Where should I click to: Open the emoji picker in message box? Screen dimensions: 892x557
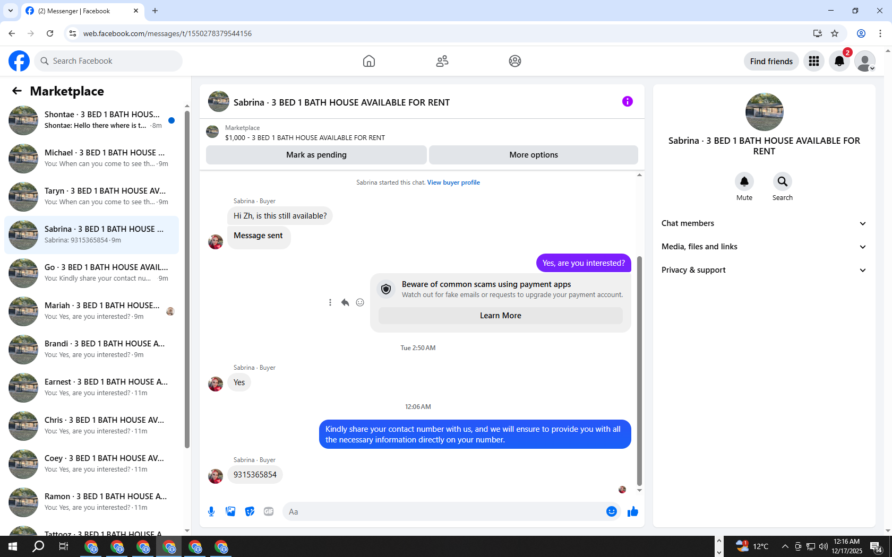[612, 511]
